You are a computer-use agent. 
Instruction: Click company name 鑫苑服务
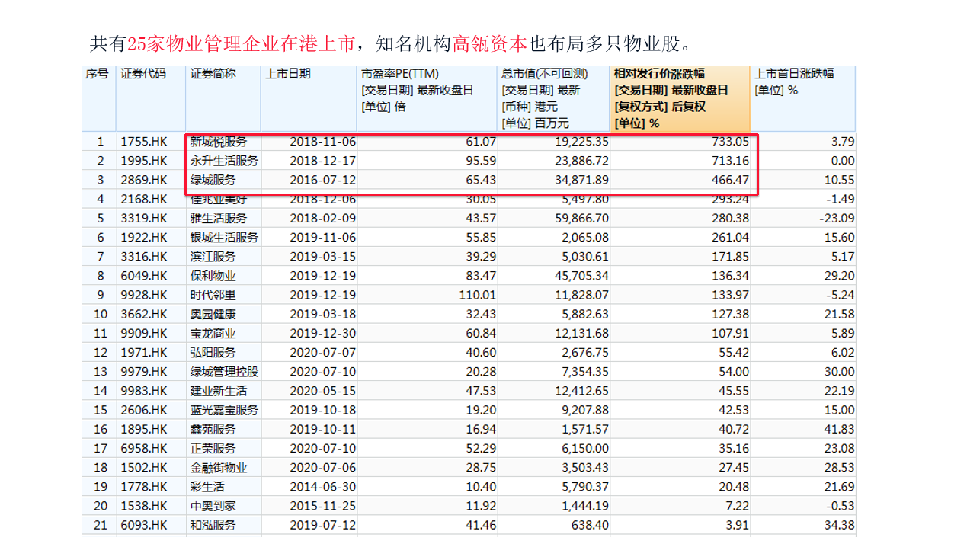(213, 429)
